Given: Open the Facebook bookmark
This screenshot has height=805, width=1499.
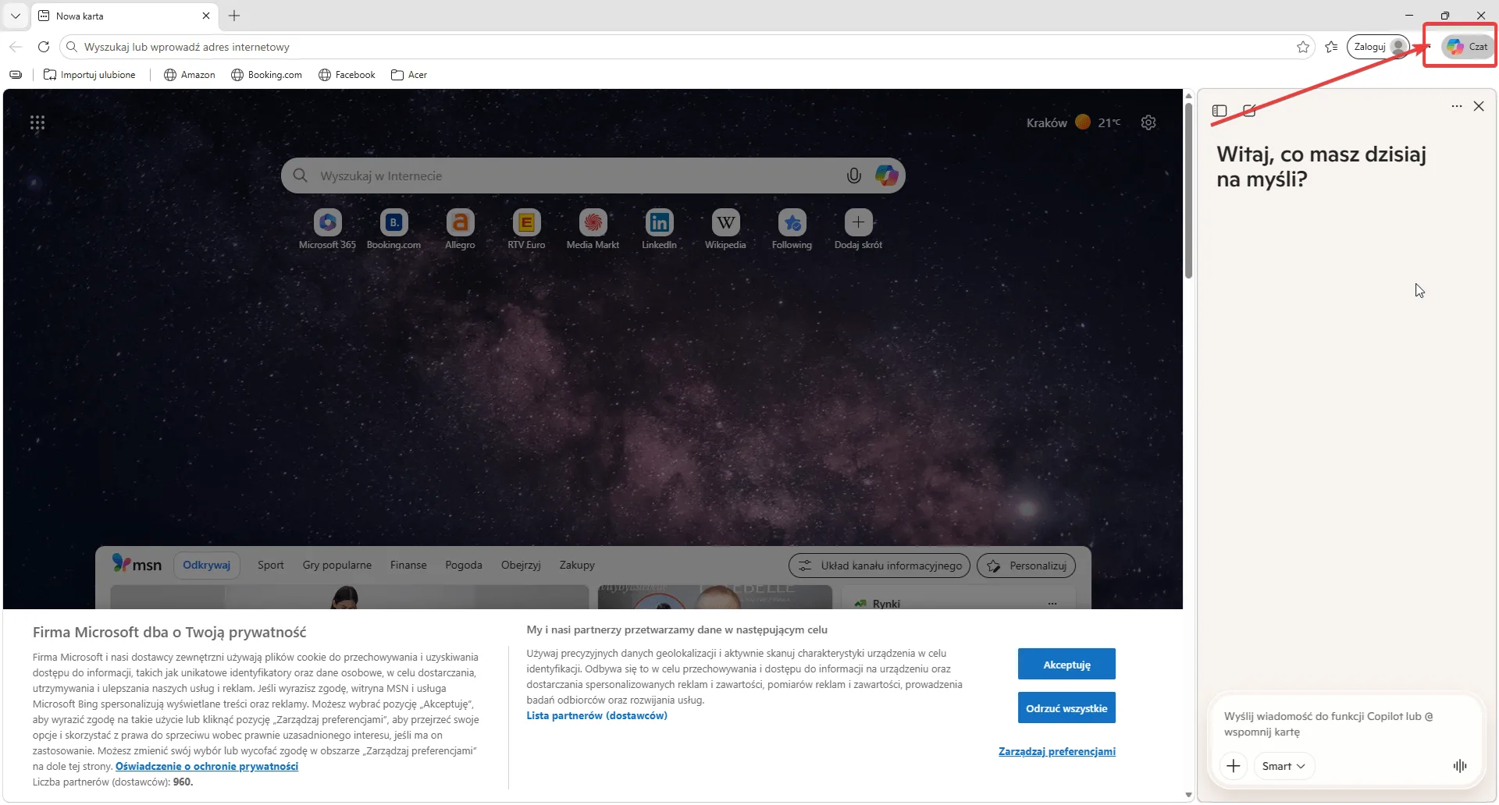Looking at the screenshot, I should (x=347, y=75).
